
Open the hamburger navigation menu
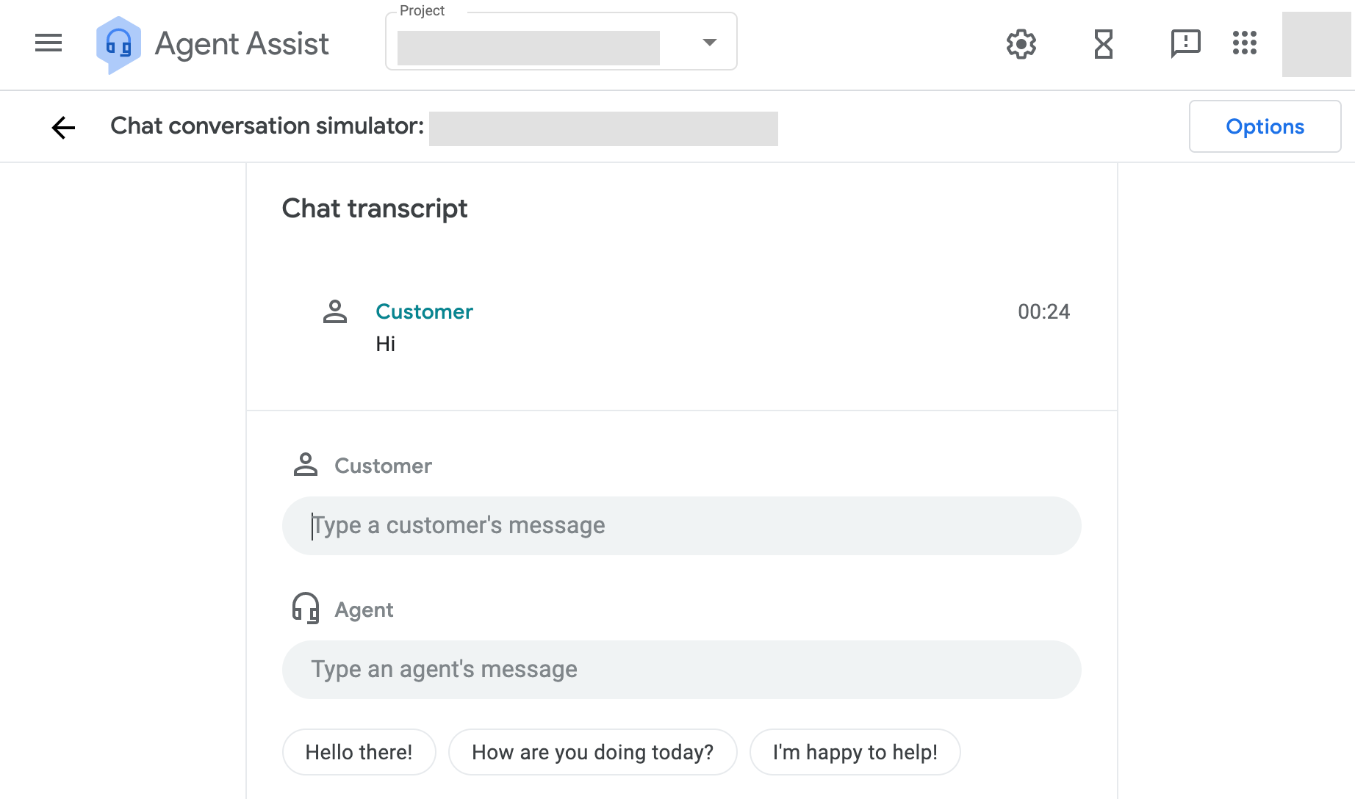(x=48, y=43)
